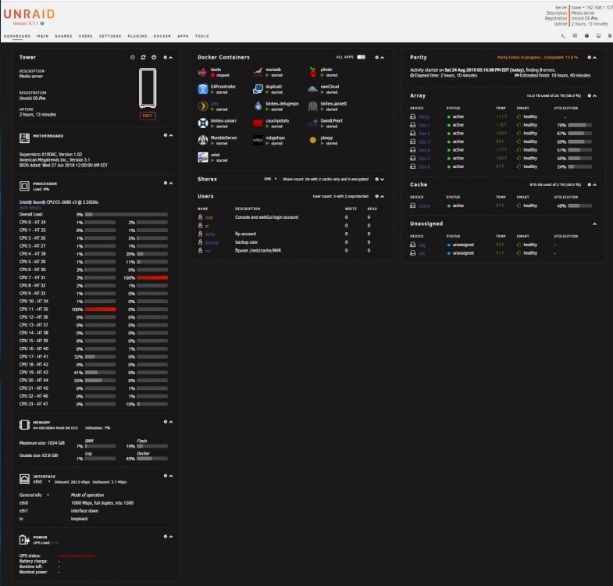This screenshot has width=613, height=586.
Task: Open Parity panel gear settings
Action: (x=589, y=57)
